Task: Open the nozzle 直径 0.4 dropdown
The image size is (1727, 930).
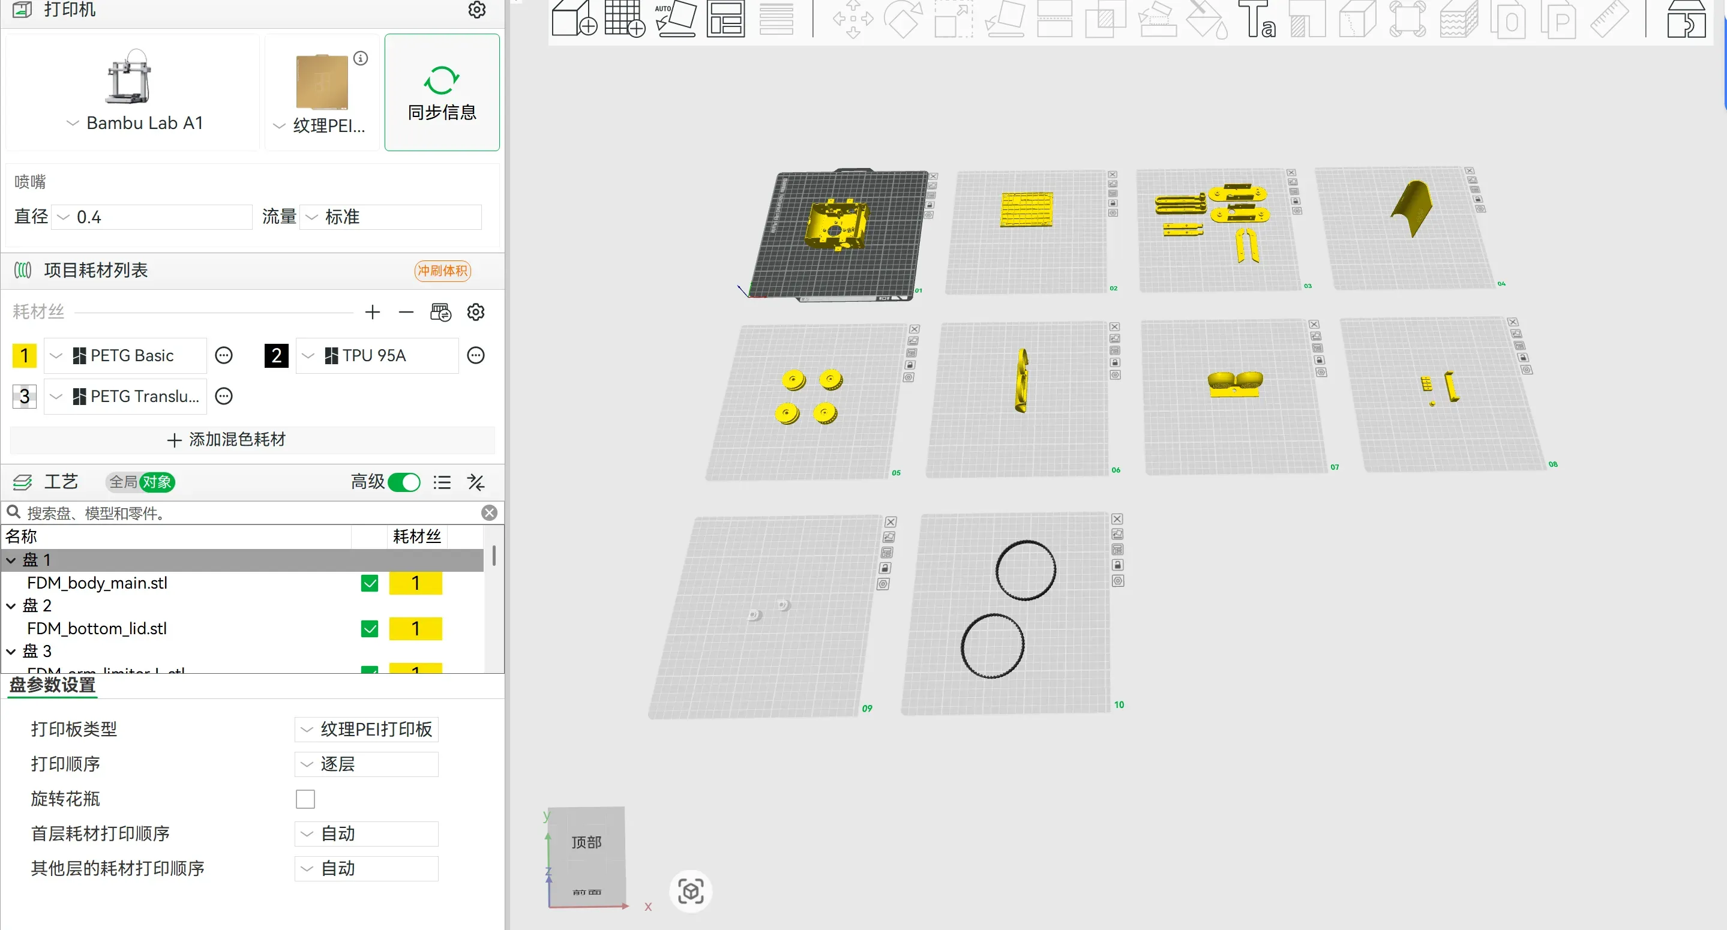Action: (x=151, y=217)
